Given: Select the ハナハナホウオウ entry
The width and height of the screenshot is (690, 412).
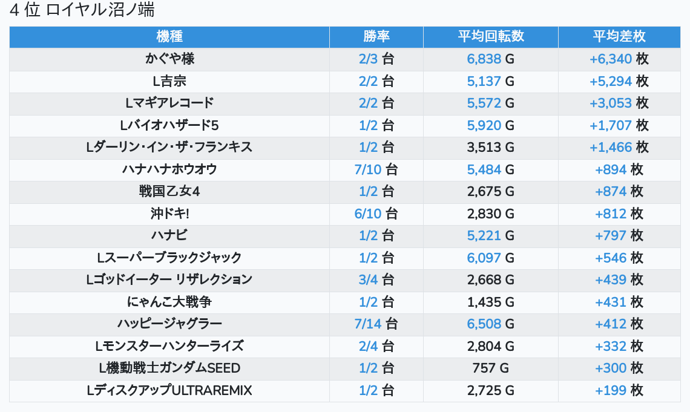Looking at the screenshot, I should tap(169, 169).
